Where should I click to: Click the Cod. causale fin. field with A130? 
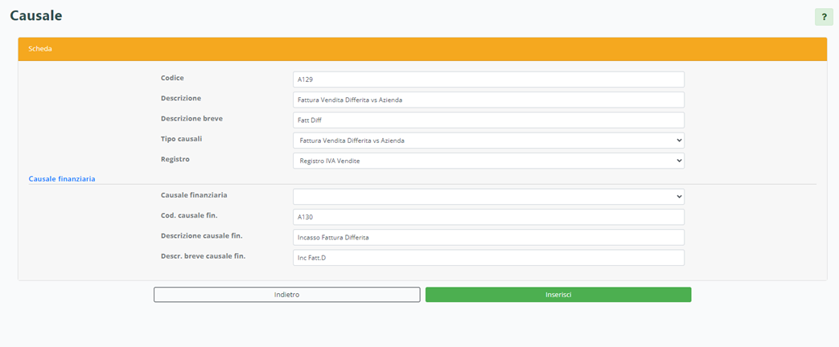[x=488, y=217]
